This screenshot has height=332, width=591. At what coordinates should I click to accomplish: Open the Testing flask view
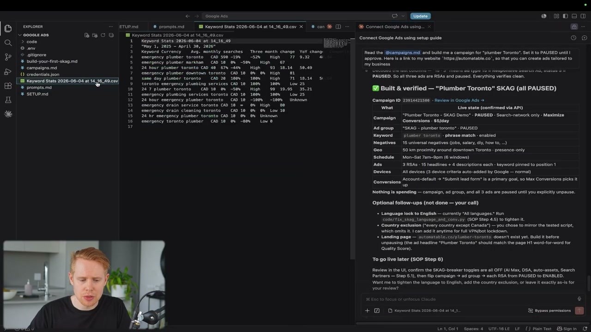8,100
